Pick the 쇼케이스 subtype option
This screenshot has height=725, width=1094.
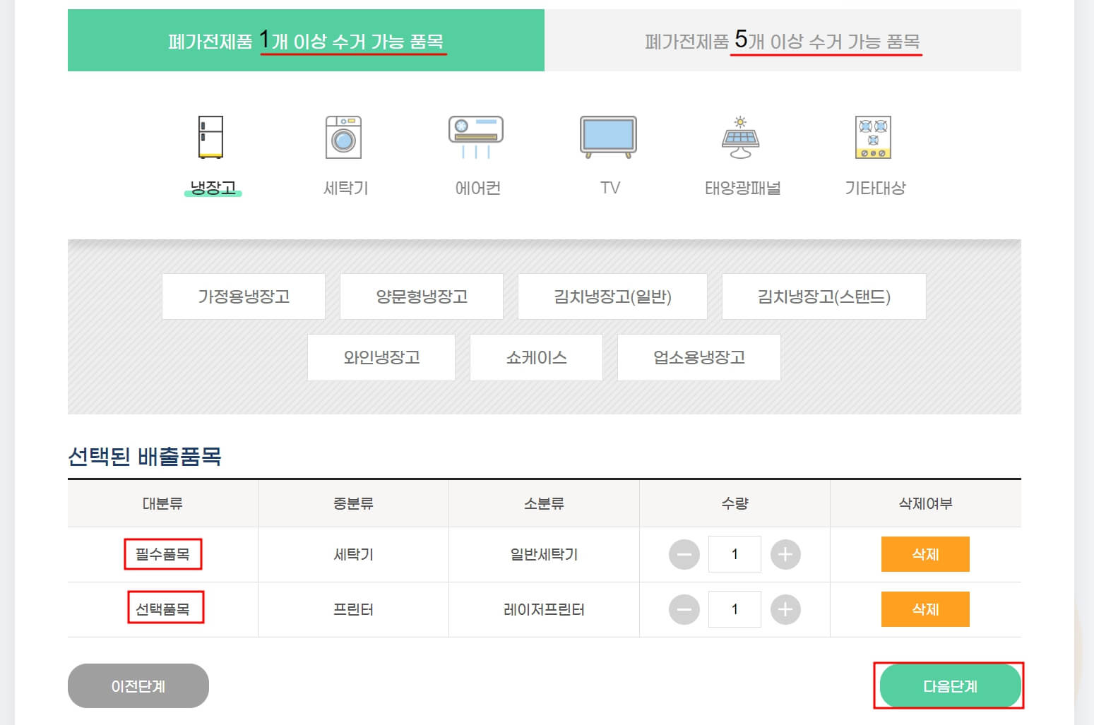point(536,357)
